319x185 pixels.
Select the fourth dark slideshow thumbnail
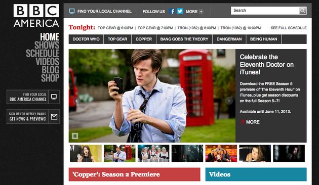click(187, 154)
